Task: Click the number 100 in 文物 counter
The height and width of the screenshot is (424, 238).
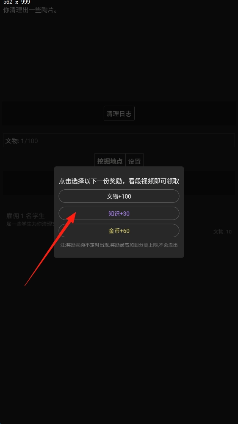Action: coord(32,140)
